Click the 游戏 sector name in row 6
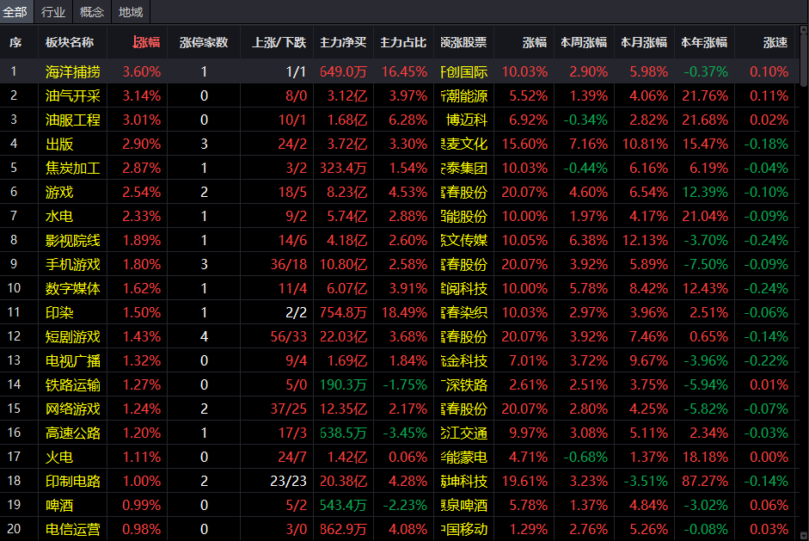Viewport: 809px width, 541px height. [x=59, y=193]
